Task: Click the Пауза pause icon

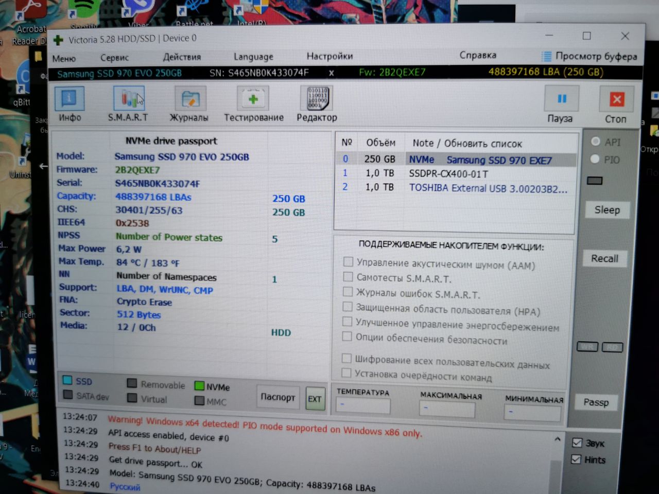Action: click(x=561, y=98)
